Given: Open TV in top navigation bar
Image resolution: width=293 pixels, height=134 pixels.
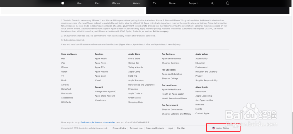Looking at the screenshot, I should coord(154,3).
